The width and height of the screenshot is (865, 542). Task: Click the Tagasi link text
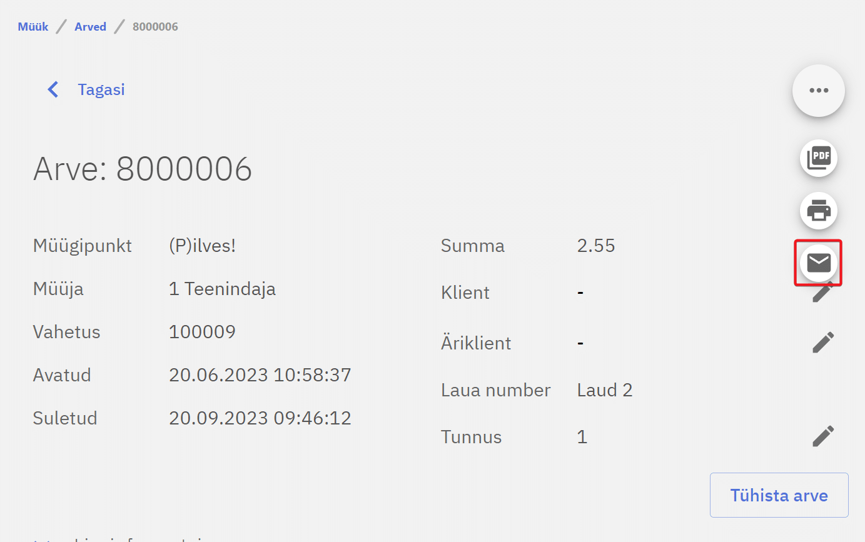pos(101,89)
